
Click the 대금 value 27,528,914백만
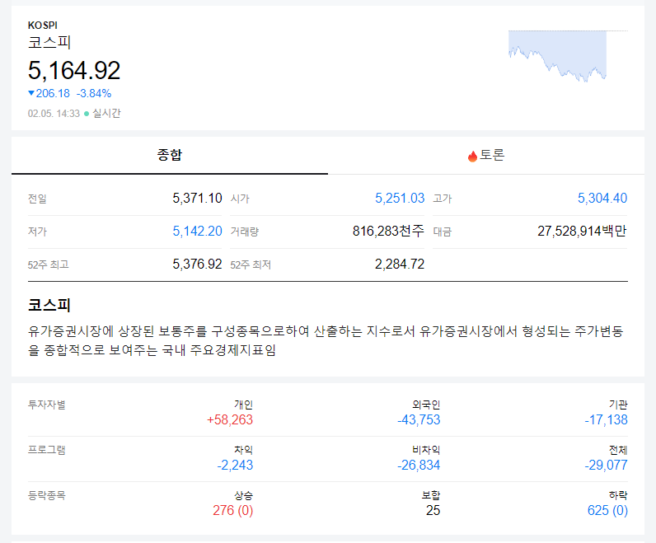pos(583,231)
